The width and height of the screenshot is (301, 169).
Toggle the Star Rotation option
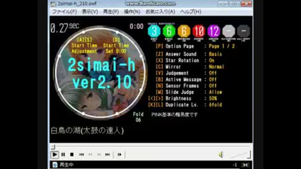pos(185,60)
